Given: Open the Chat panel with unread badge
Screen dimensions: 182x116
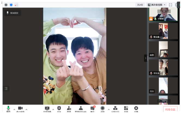Looking at the screenshot, I should pyautogui.click(x=92, y=109).
